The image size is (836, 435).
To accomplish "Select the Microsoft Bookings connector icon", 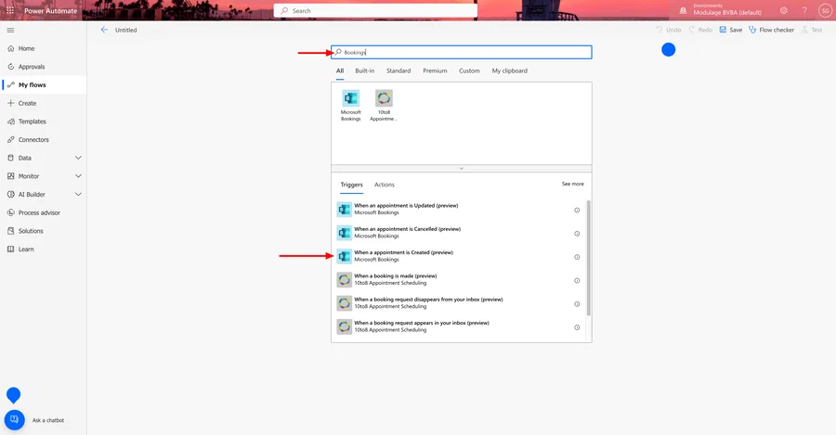I will 351,98.
